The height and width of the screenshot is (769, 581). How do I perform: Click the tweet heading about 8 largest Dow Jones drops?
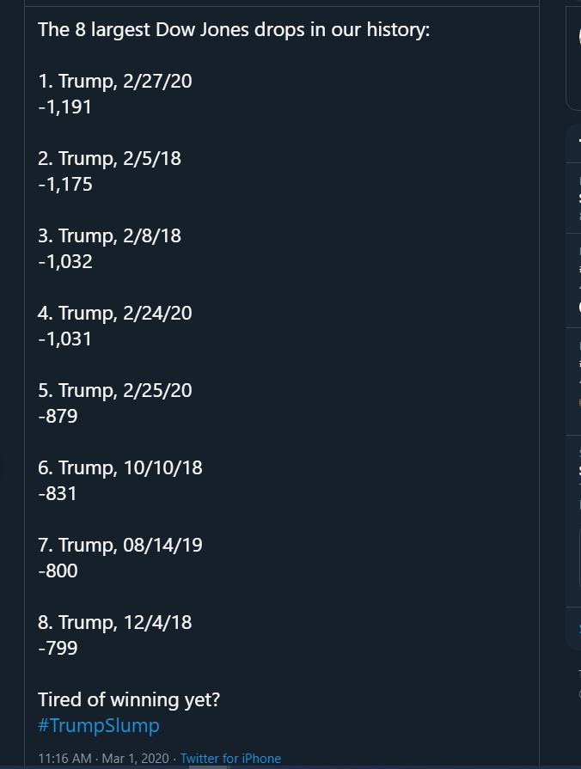(234, 30)
